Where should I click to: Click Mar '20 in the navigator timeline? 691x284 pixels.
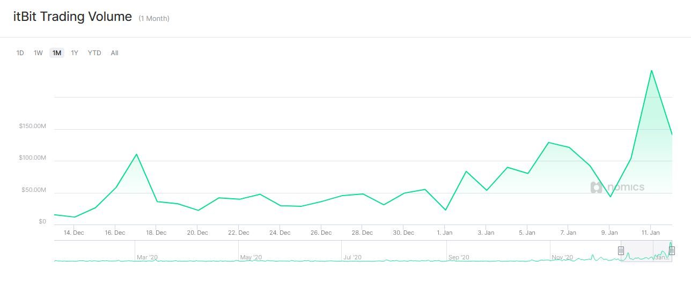pyautogui.click(x=147, y=258)
